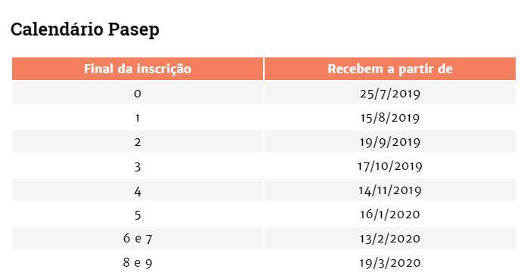
Task: Select the date 19/9/2019
Action: tap(390, 142)
